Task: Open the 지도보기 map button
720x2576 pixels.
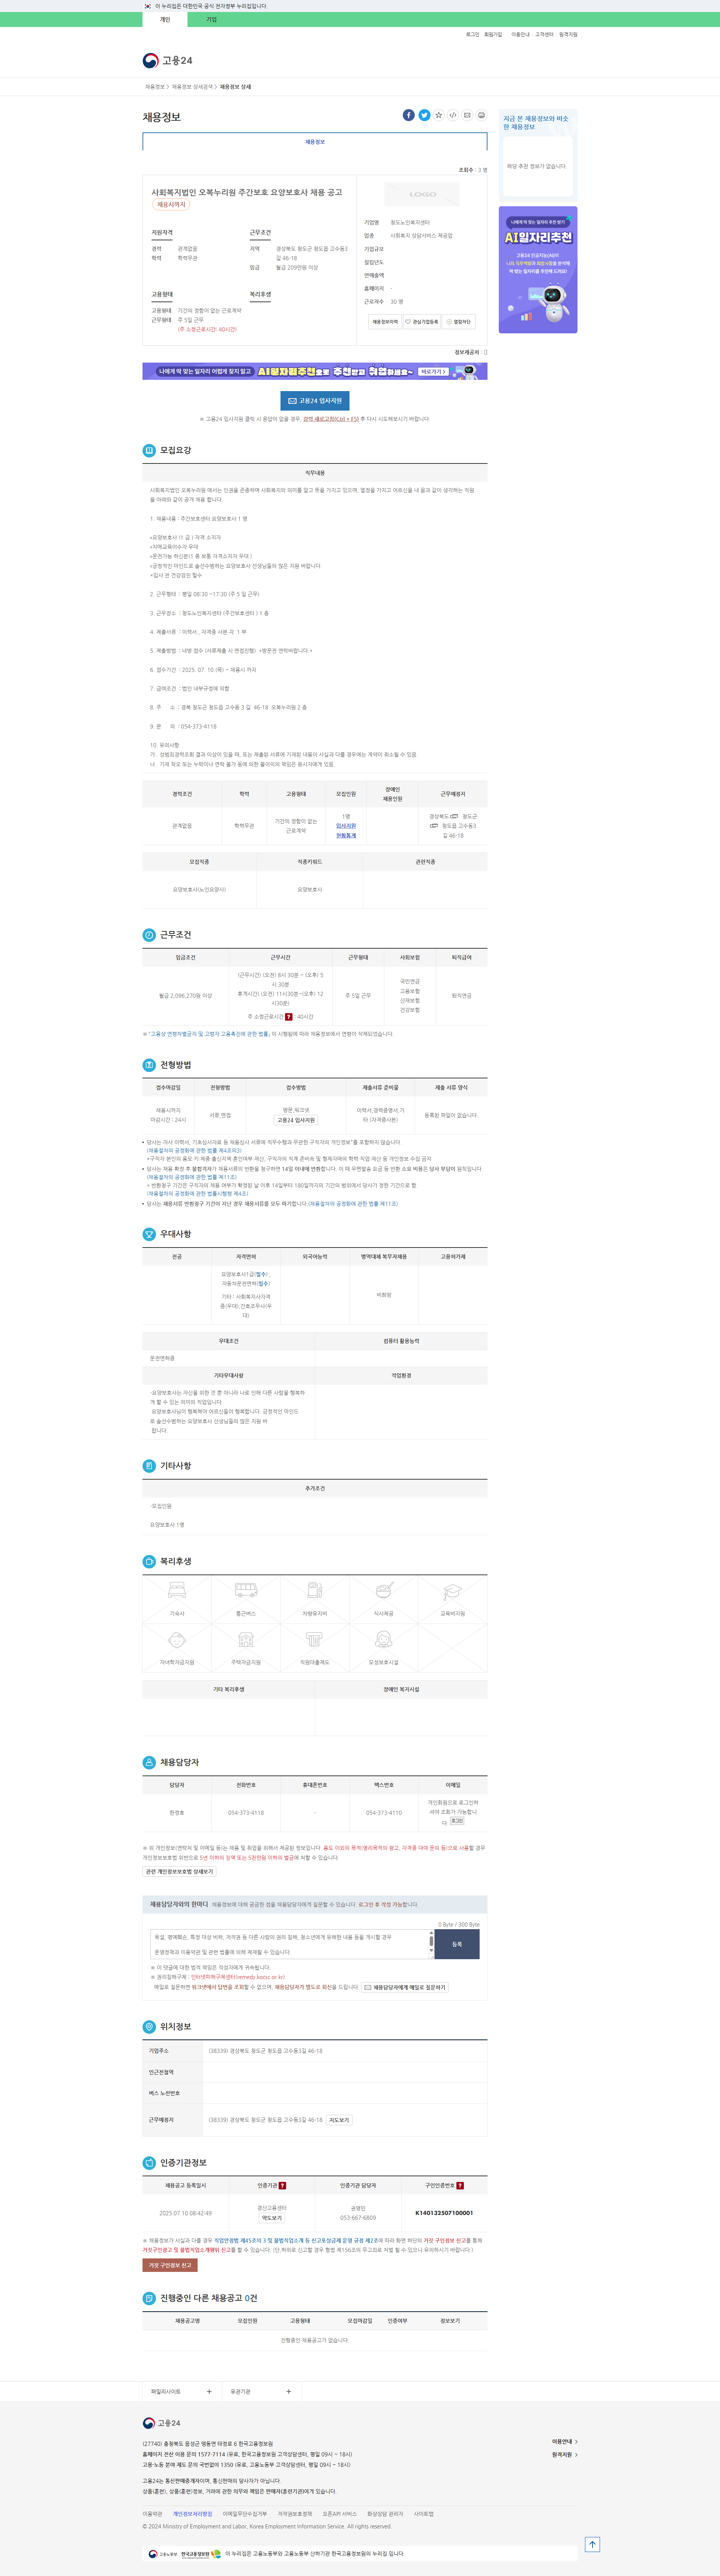Action: click(339, 2120)
